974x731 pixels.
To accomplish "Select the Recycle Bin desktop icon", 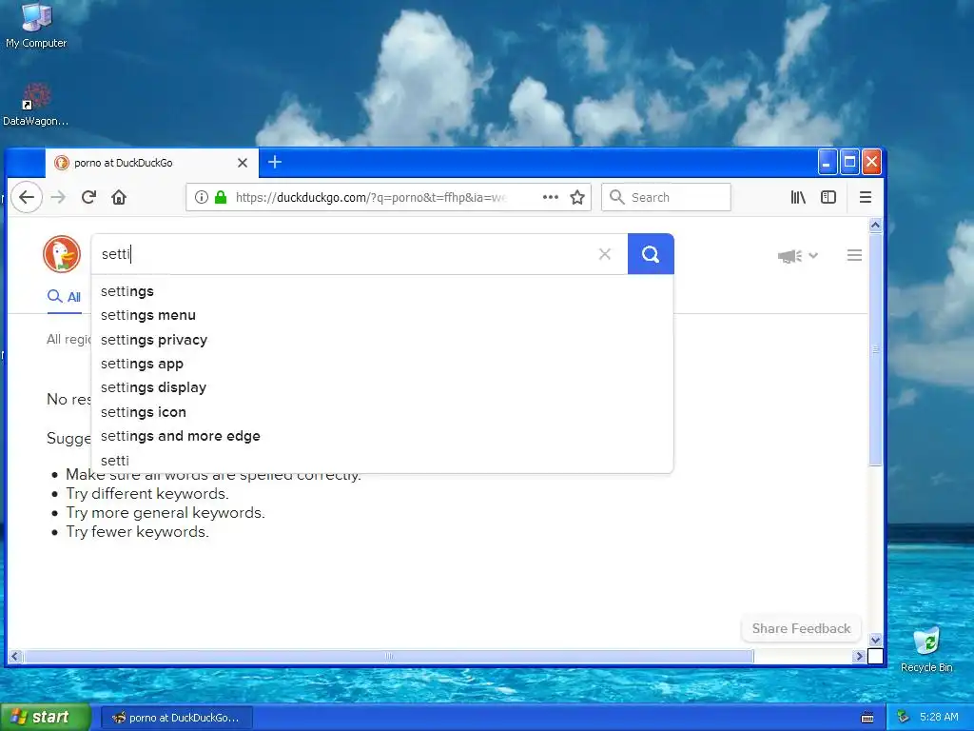I will coord(926,650).
